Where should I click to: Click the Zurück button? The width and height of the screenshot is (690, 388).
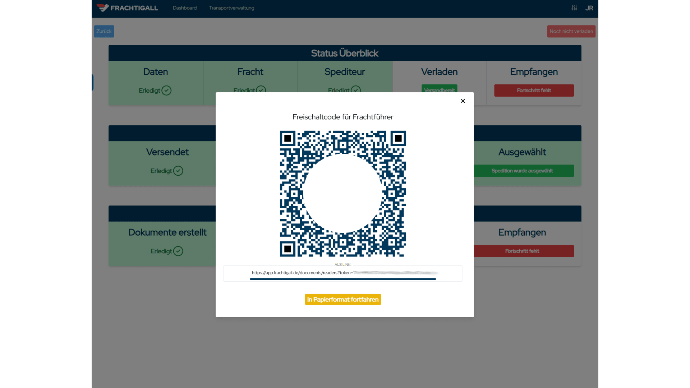pyautogui.click(x=104, y=31)
